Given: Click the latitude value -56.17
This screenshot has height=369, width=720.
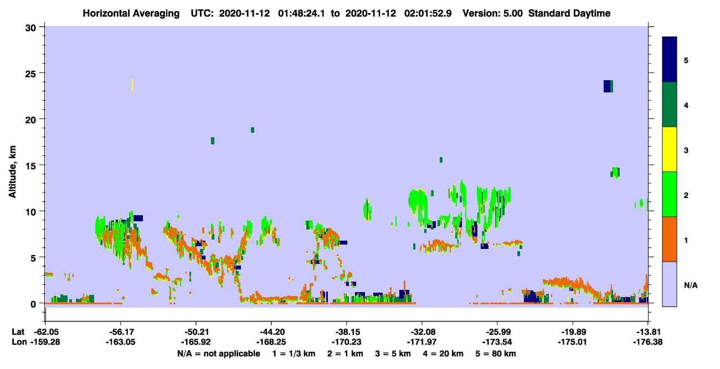Looking at the screenshot, I should pyautogui.click(x=121, y=332).
